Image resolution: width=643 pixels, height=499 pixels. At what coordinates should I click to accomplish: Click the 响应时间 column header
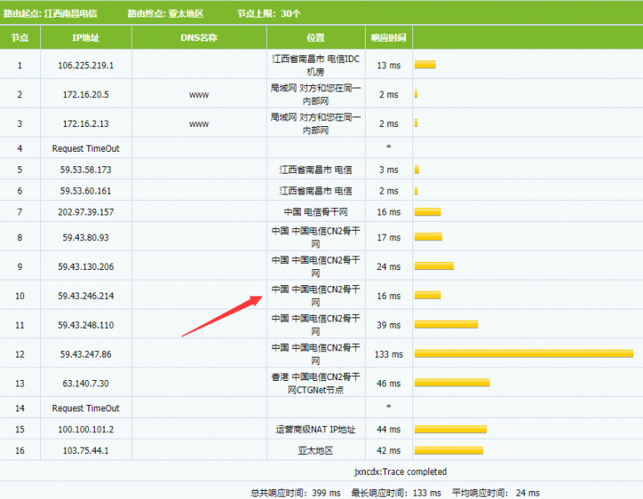(x=388, y=38)
